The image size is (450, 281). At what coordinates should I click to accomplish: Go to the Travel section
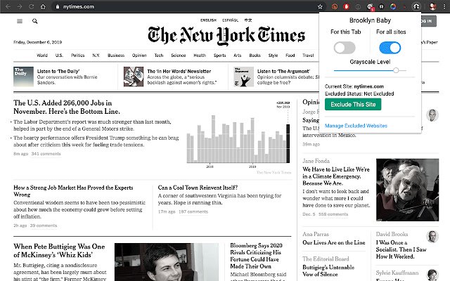coord(308,55)
